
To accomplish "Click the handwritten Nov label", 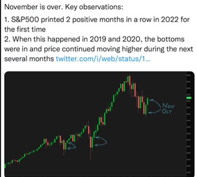I will coord(168,106).
